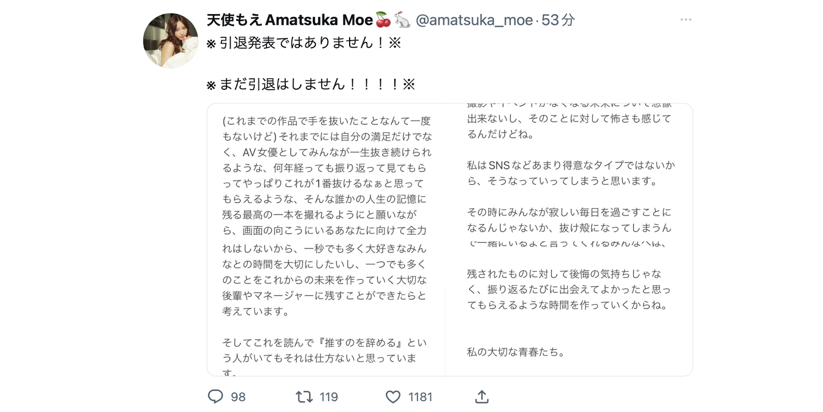Retweet using the retweet arrows icon
This screenshot has height=412, width=823.
304,397
